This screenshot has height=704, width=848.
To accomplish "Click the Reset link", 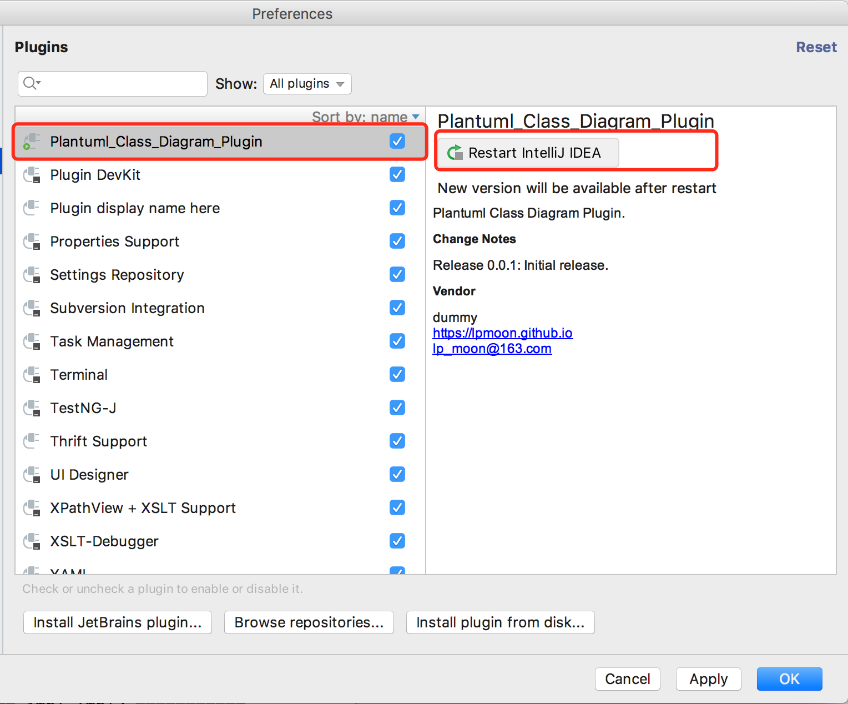I will click(x=816, y=47).
